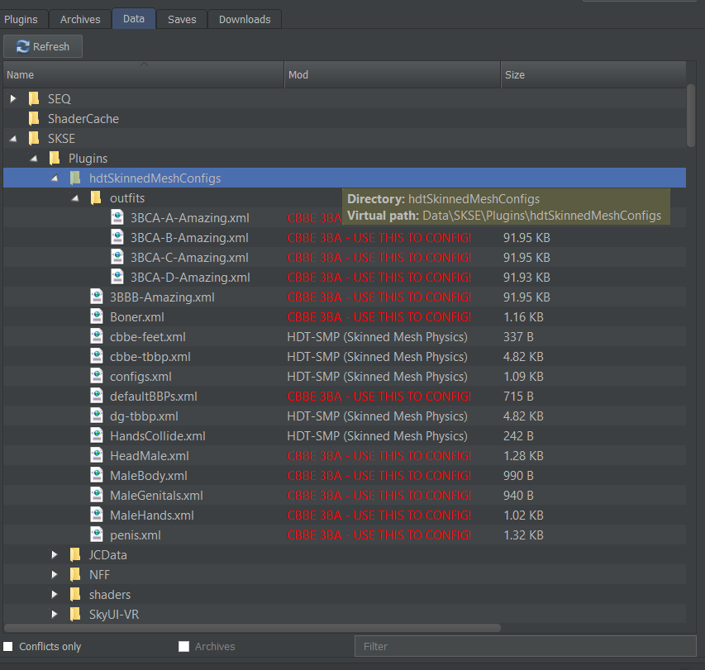Click the HeadMale.xml file icon
The height and width of the screenshot is (670, 705).
coord(97,454)
